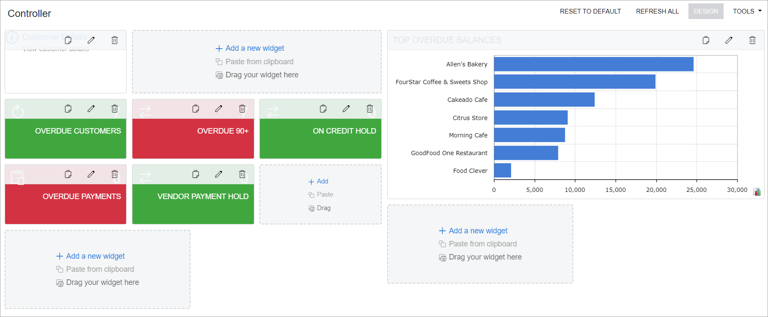Open the TOOLS dropdown menu
The width and height of the screenshot is (768, 317).
point(747,11)
